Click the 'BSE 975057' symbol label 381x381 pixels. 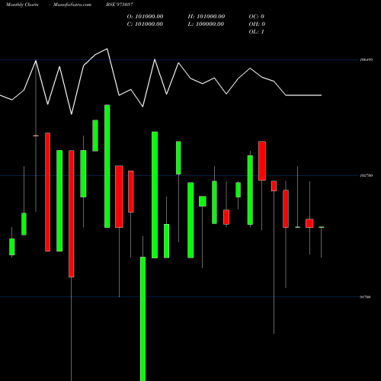click(120, 5)
